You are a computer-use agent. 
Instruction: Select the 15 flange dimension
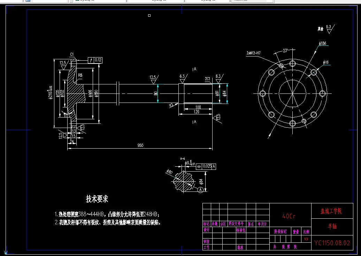click(74, 136)
